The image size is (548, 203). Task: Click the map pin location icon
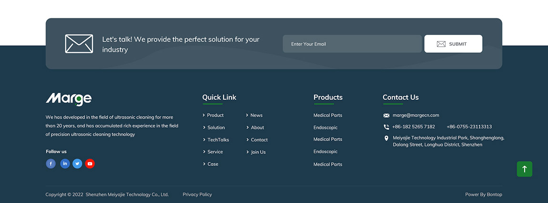[x=386, y=138]
